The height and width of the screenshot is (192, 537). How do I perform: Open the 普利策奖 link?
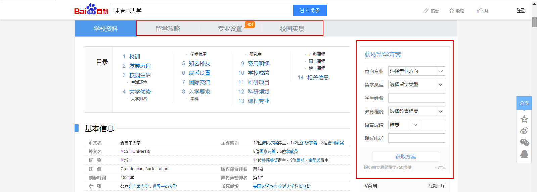coord(335,143)
